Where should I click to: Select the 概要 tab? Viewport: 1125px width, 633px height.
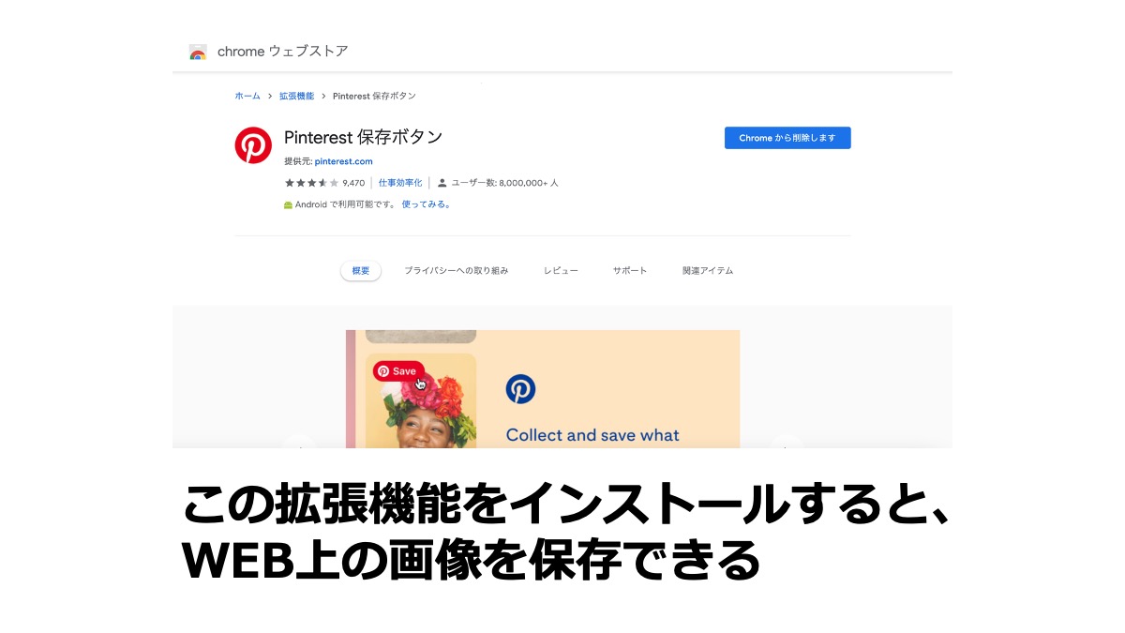point(361,270)
